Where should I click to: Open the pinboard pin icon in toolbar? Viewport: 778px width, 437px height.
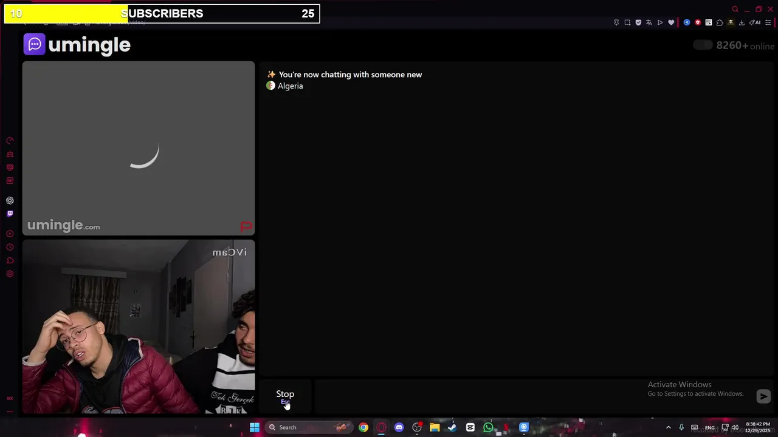pos(616,22)
